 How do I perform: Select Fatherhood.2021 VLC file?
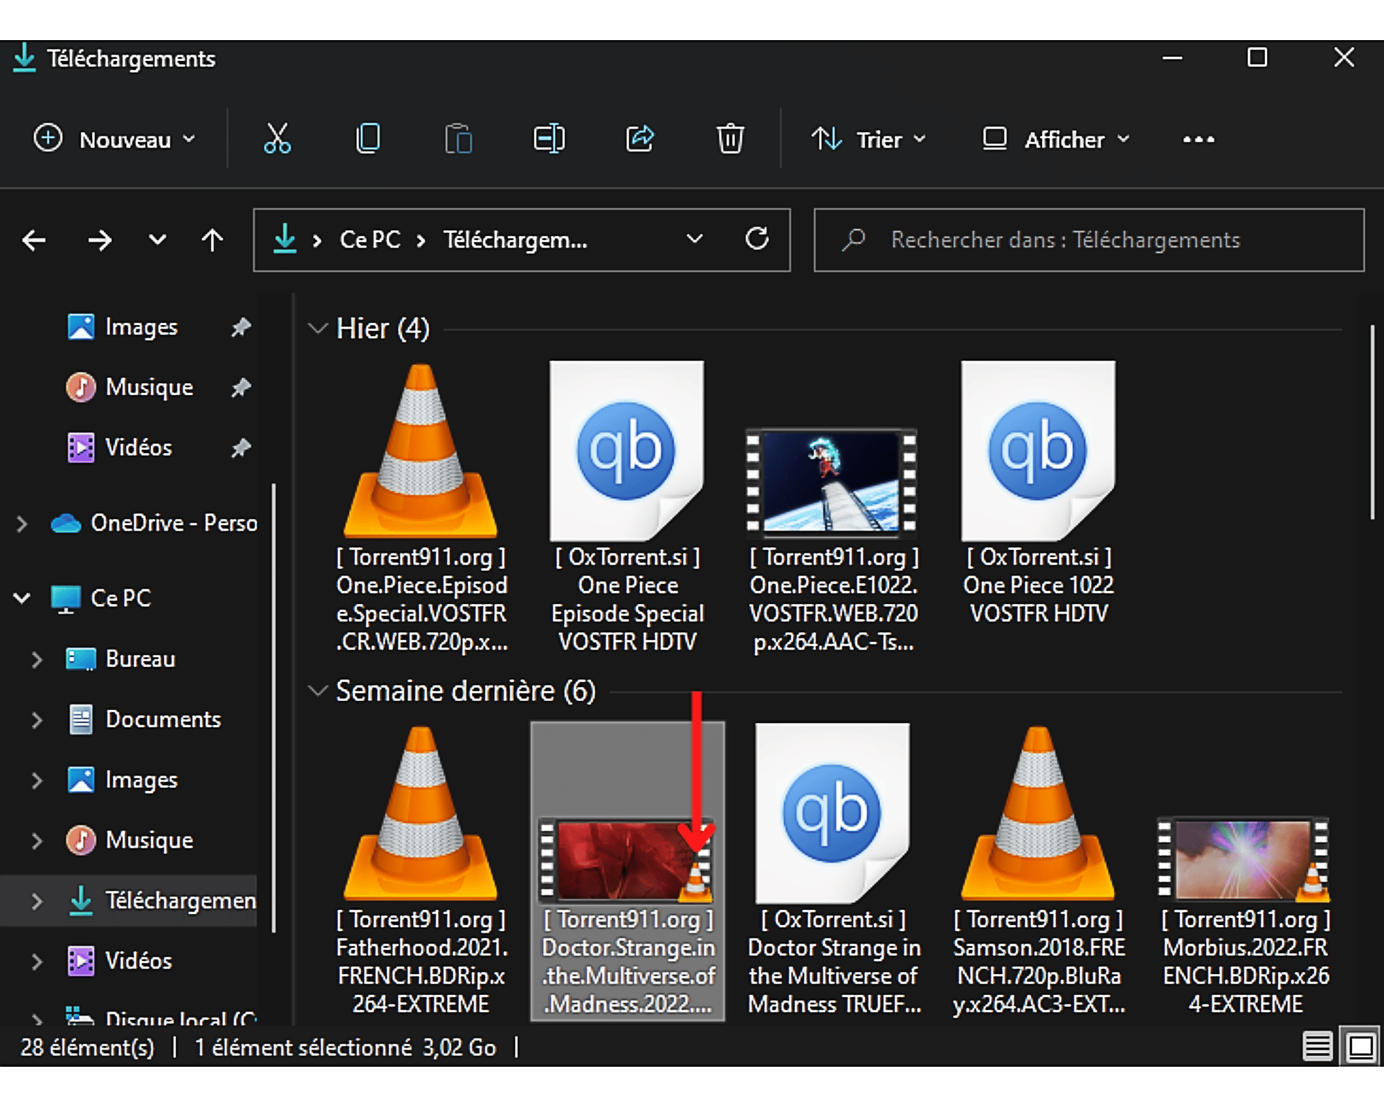click(421, 870)
